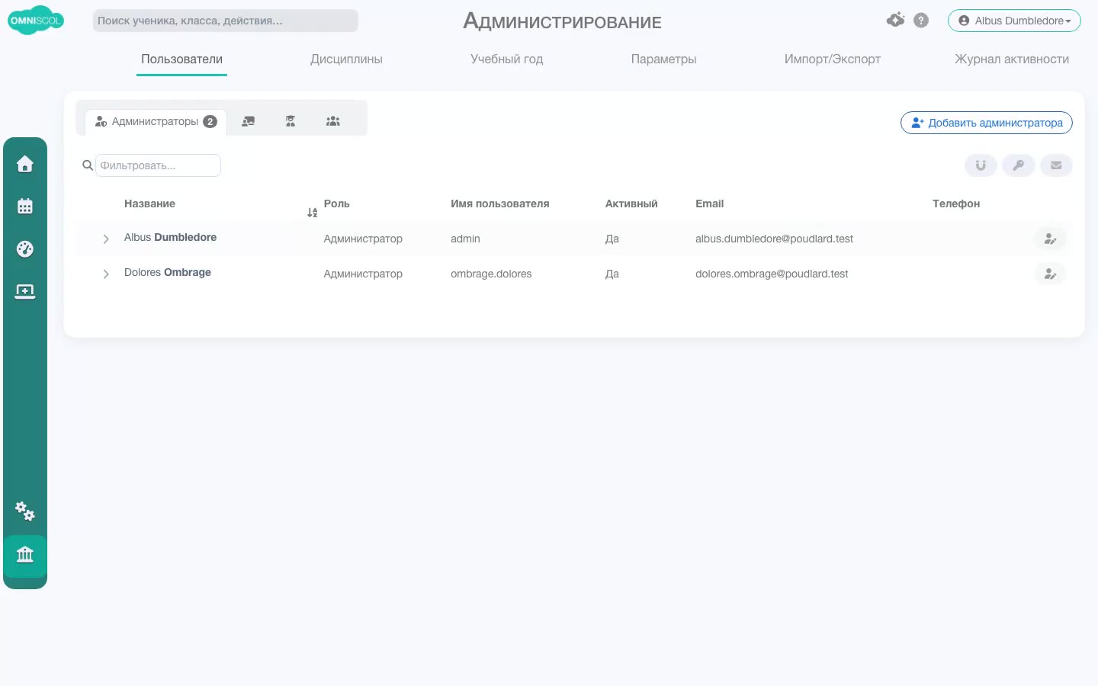
Task: Switch to the students graduation cap tab
Action: (291, 121)
